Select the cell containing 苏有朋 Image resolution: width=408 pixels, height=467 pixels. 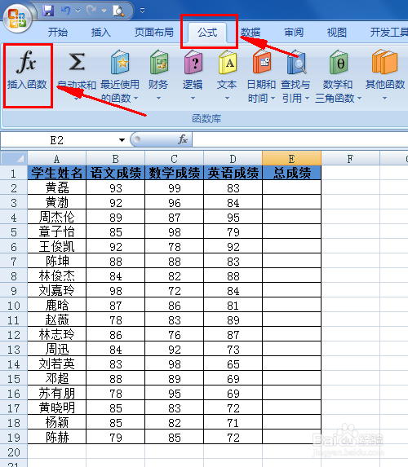coord(56,393)
